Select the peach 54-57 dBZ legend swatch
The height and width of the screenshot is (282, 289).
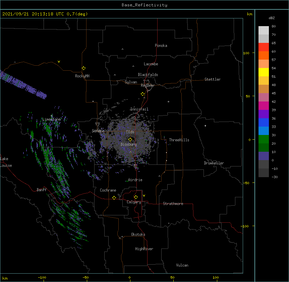point(264,64)
